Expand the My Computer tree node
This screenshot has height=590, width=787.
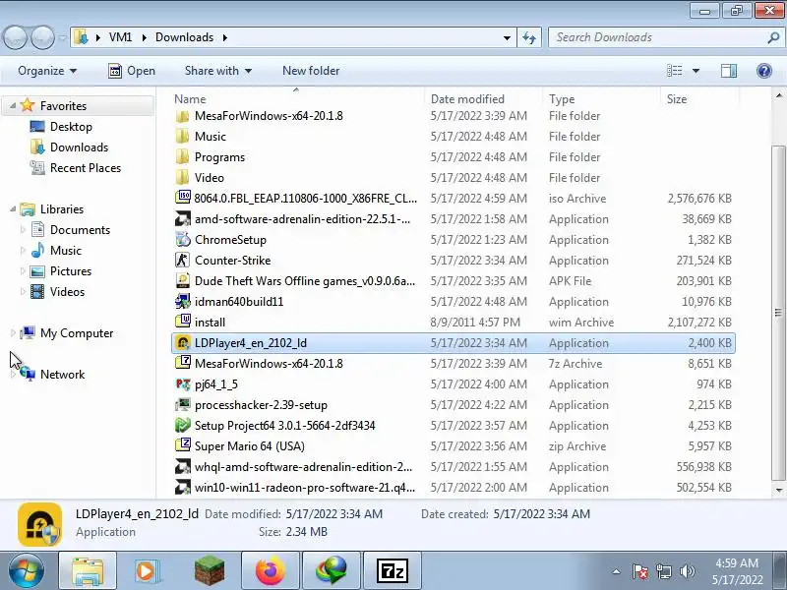click(13, 333)
